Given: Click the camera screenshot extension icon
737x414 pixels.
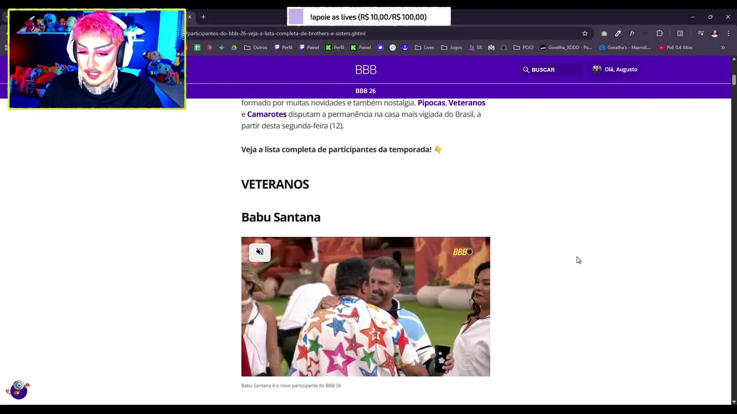Looking at the screenshot, I should pyautogui.click(x=604, y=33).
